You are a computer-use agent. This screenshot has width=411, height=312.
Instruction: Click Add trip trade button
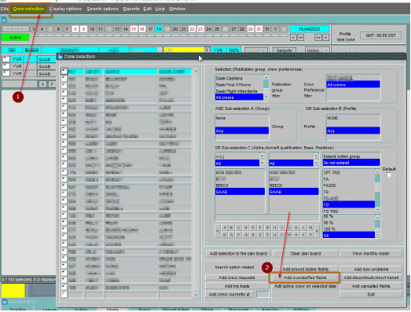[237, 286]
